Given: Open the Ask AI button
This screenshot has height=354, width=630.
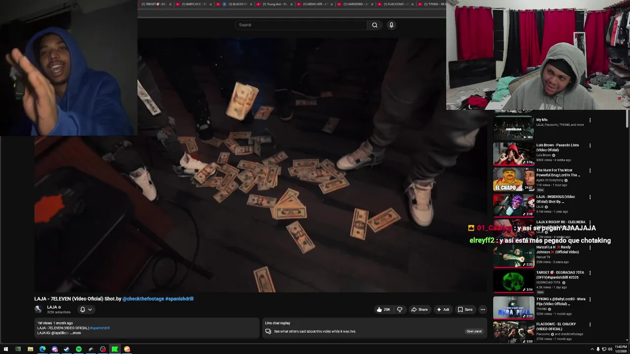Looking at the screenshot, I should (443, 309).
